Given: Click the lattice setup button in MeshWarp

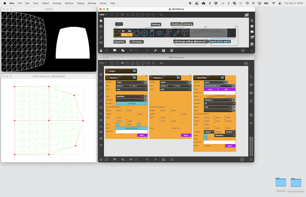Looking at the screenshot, I should tap(211, 89).
